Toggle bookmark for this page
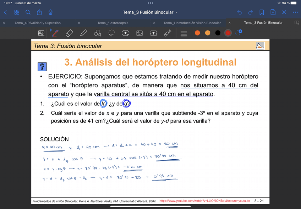The height and width of the screenshot is (209, 301). click(262, 12)
